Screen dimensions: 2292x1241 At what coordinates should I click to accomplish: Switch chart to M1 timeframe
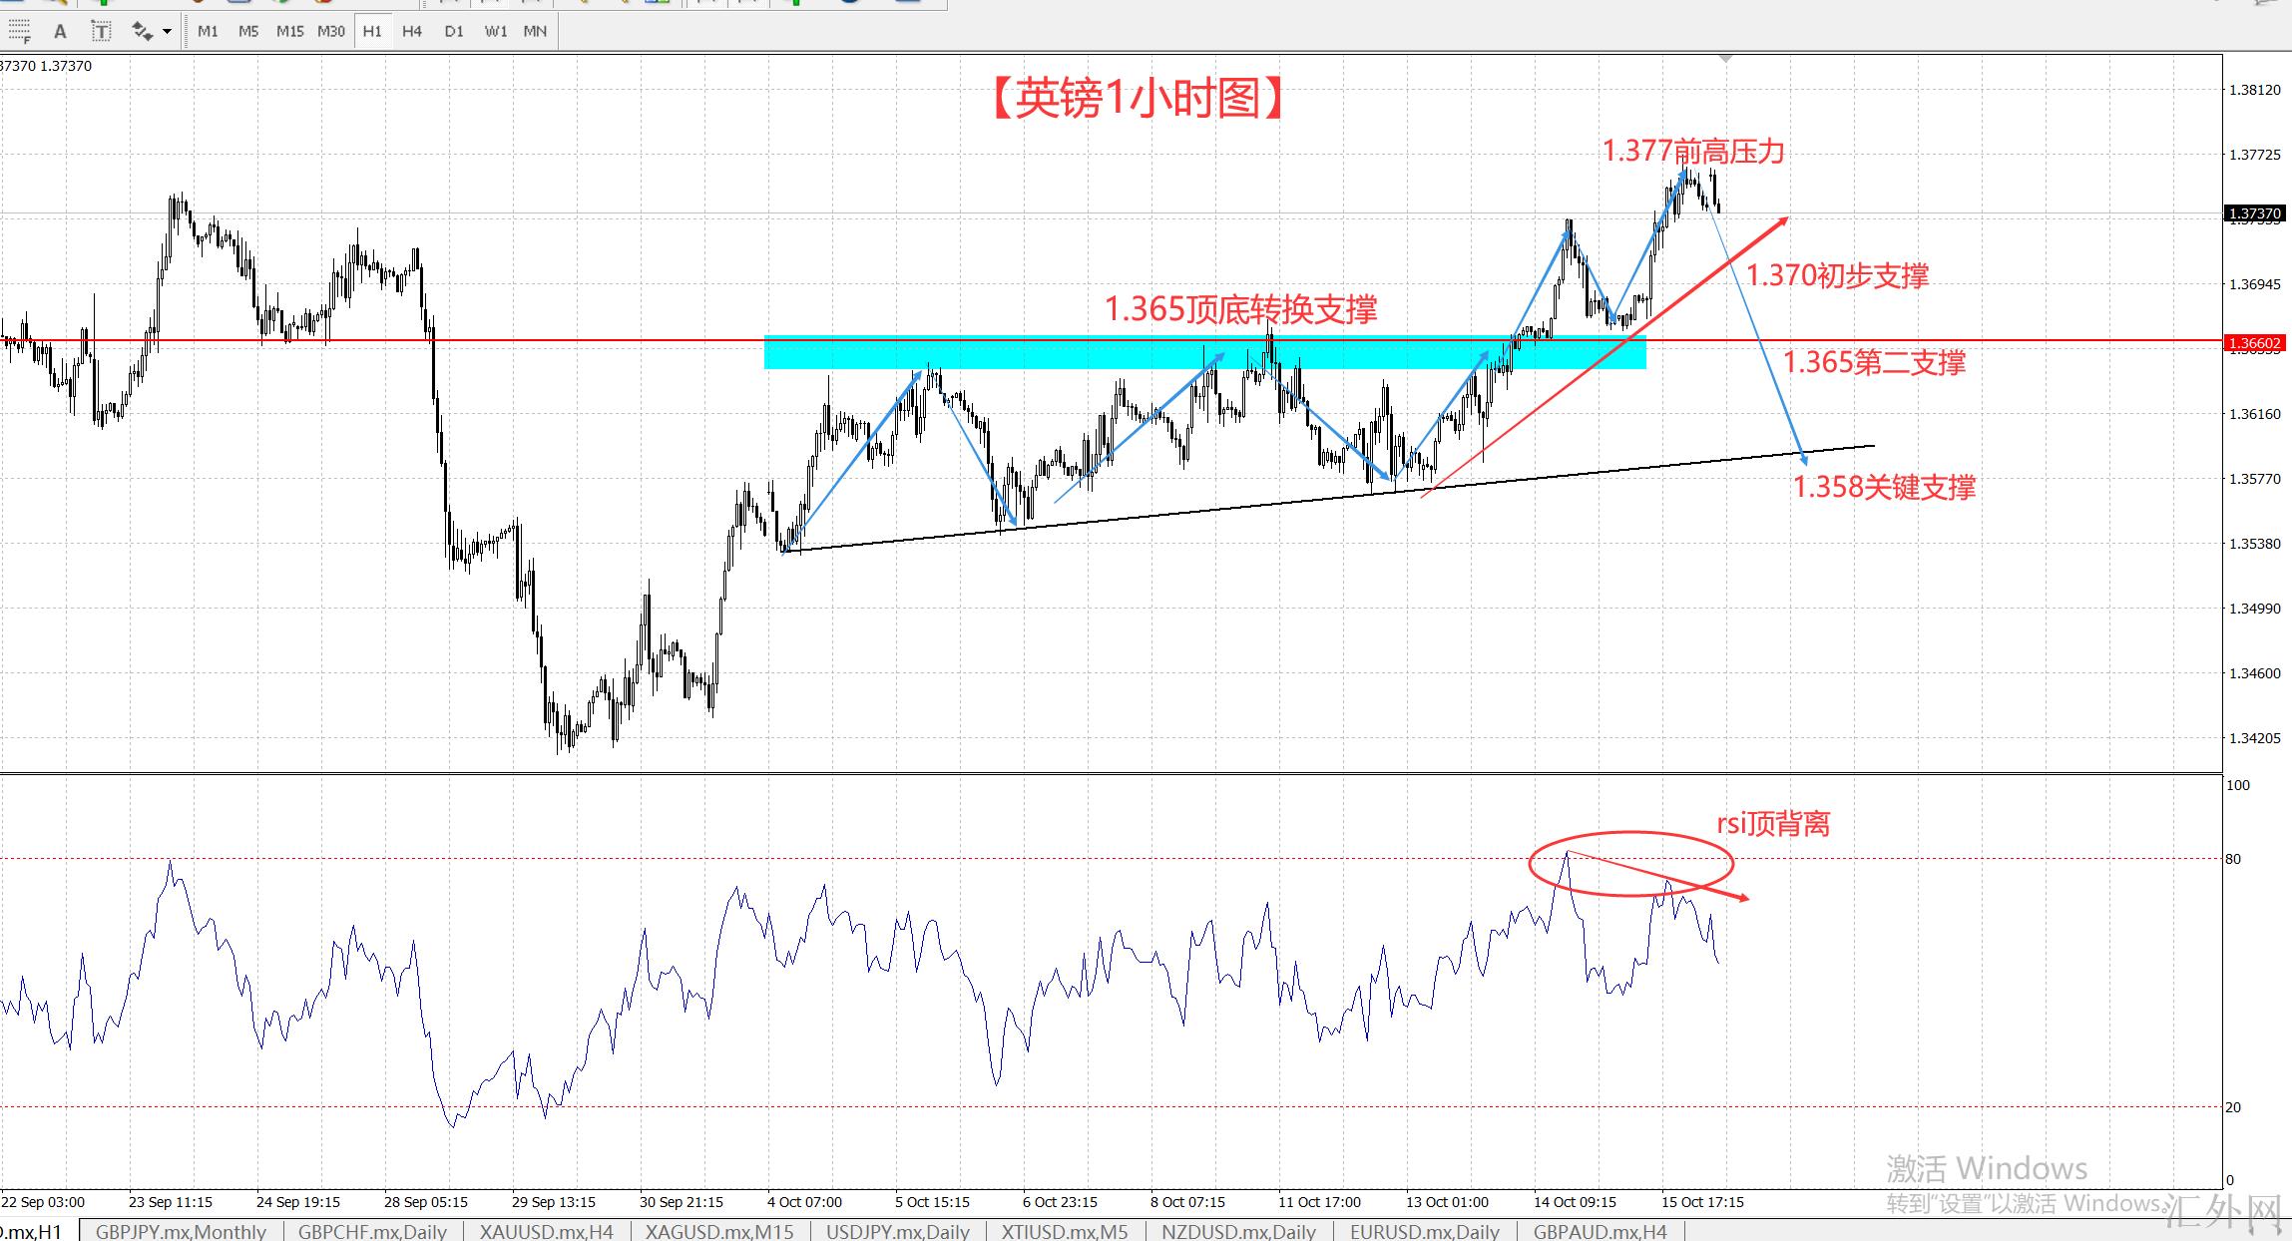pos(208,32)
